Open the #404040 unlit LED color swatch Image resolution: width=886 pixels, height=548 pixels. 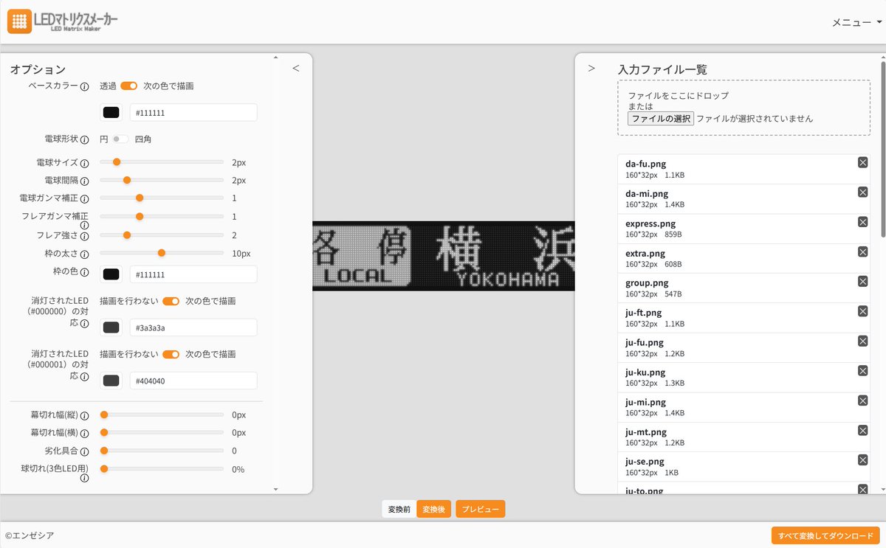111,381
